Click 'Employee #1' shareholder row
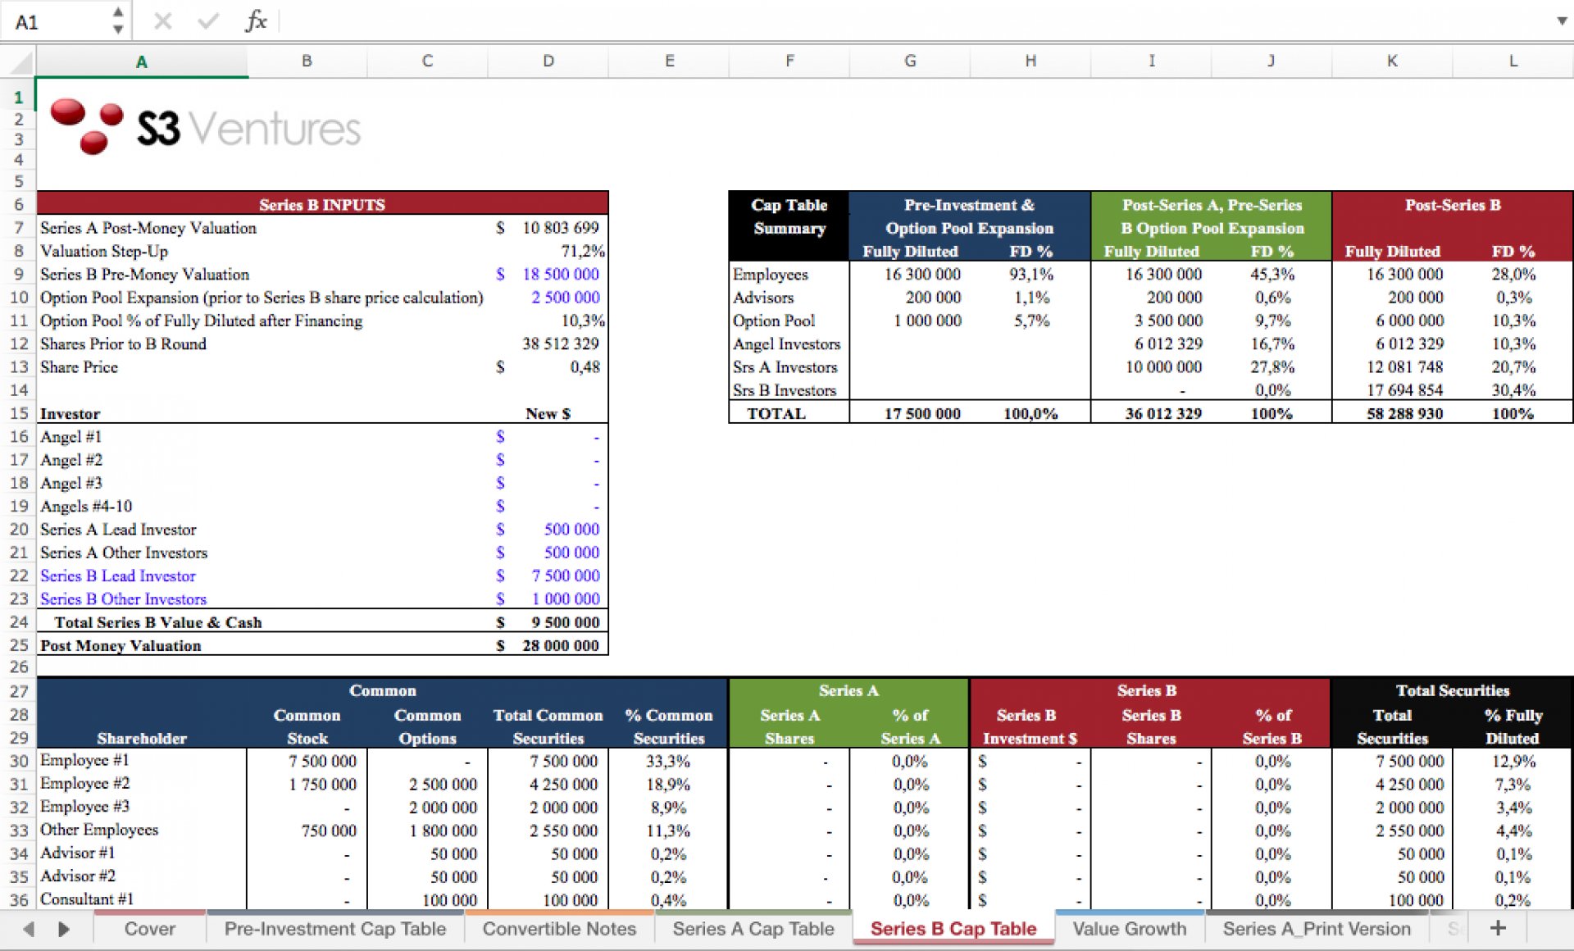1574x951 pixels. tap(84, 760)
